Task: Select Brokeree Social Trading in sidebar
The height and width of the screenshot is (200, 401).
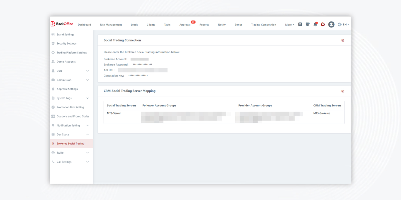Action: pos(70,144)
